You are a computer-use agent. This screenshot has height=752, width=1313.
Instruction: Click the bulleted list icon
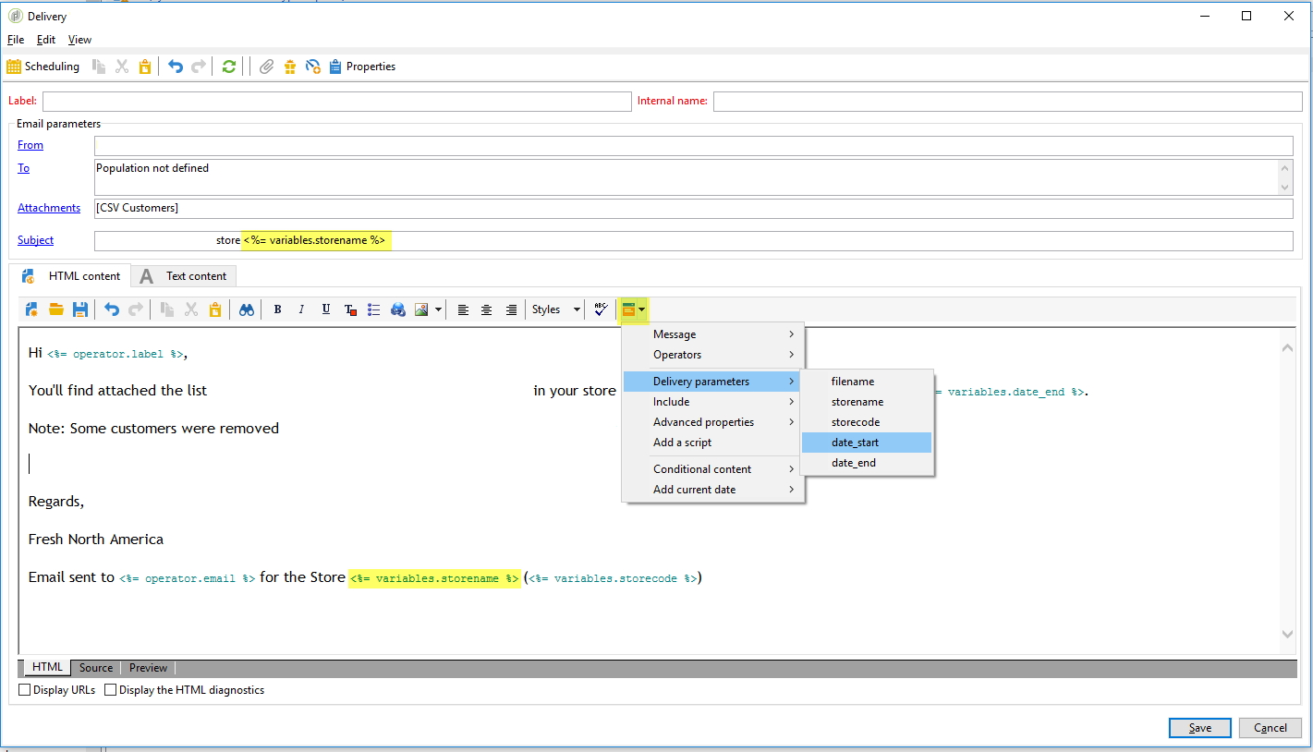(374, 310)
